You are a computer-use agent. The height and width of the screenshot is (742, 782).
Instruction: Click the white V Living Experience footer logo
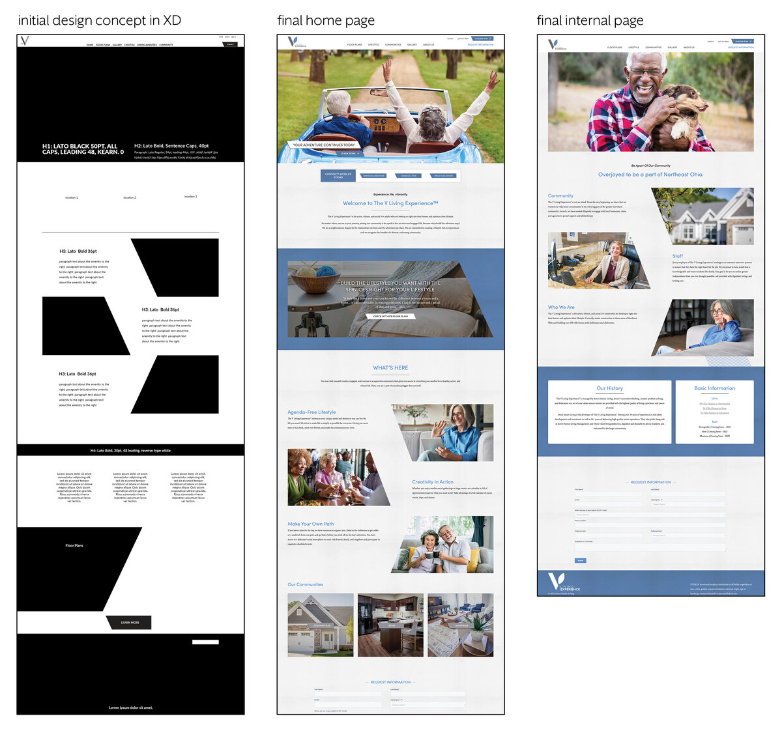[564, 582]
